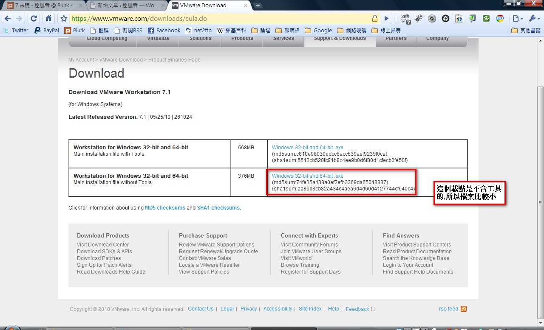This screenshot has height=330, width=544.
Task: Click the SEO extension icon
Action: click(500, 19)
